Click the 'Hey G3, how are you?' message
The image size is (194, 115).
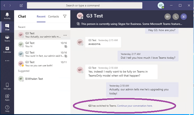[162, 31]
